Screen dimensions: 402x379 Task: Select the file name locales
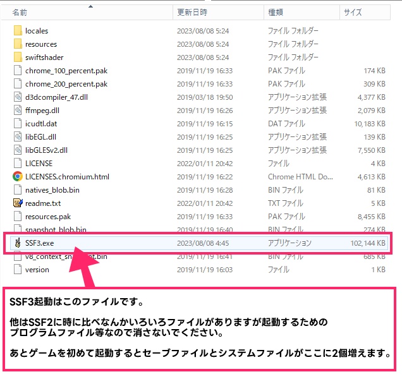[37, 31]
